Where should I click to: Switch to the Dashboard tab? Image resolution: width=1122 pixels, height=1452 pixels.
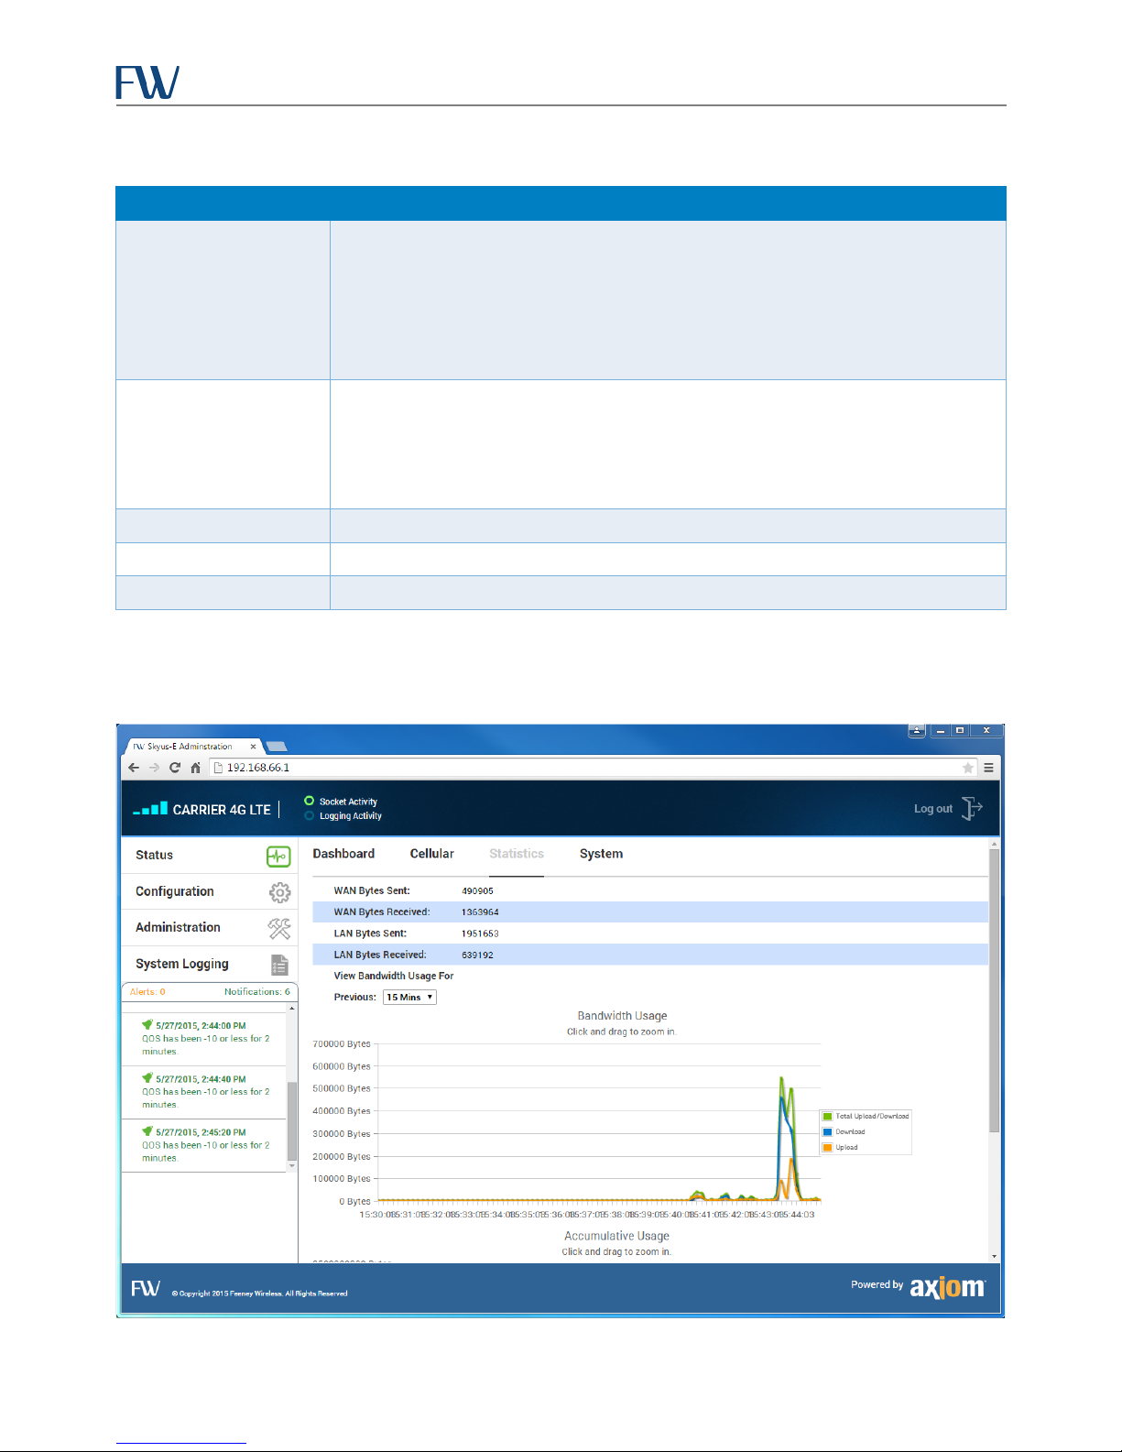(x=343, y=854)
